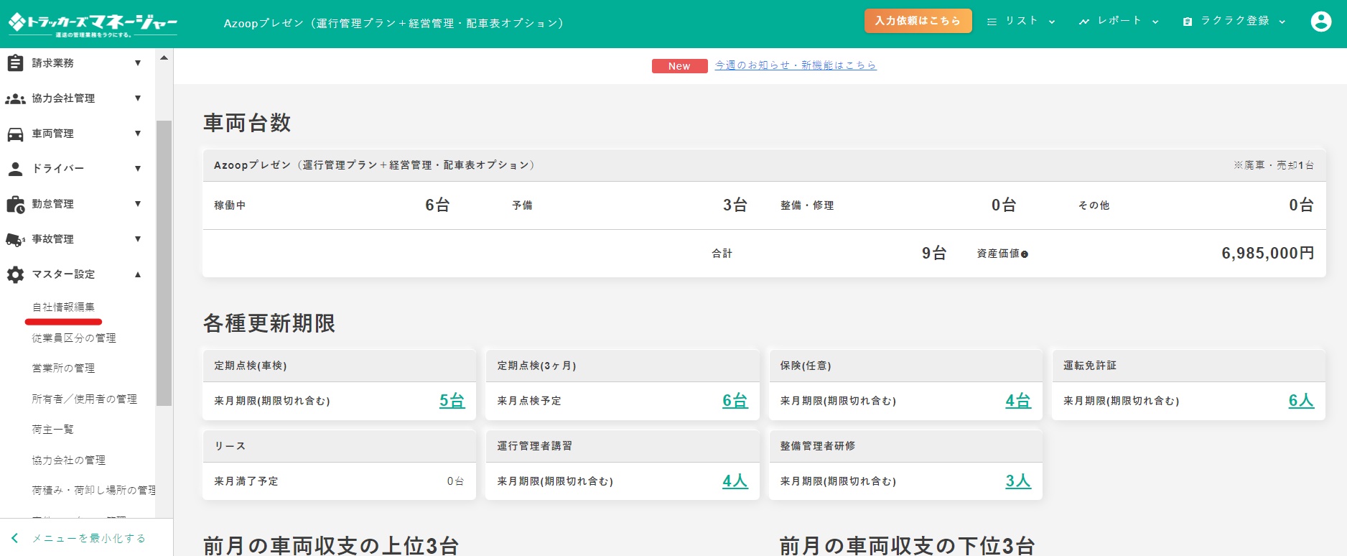Open the リスト dropdown in header

tap(1020, 22)
